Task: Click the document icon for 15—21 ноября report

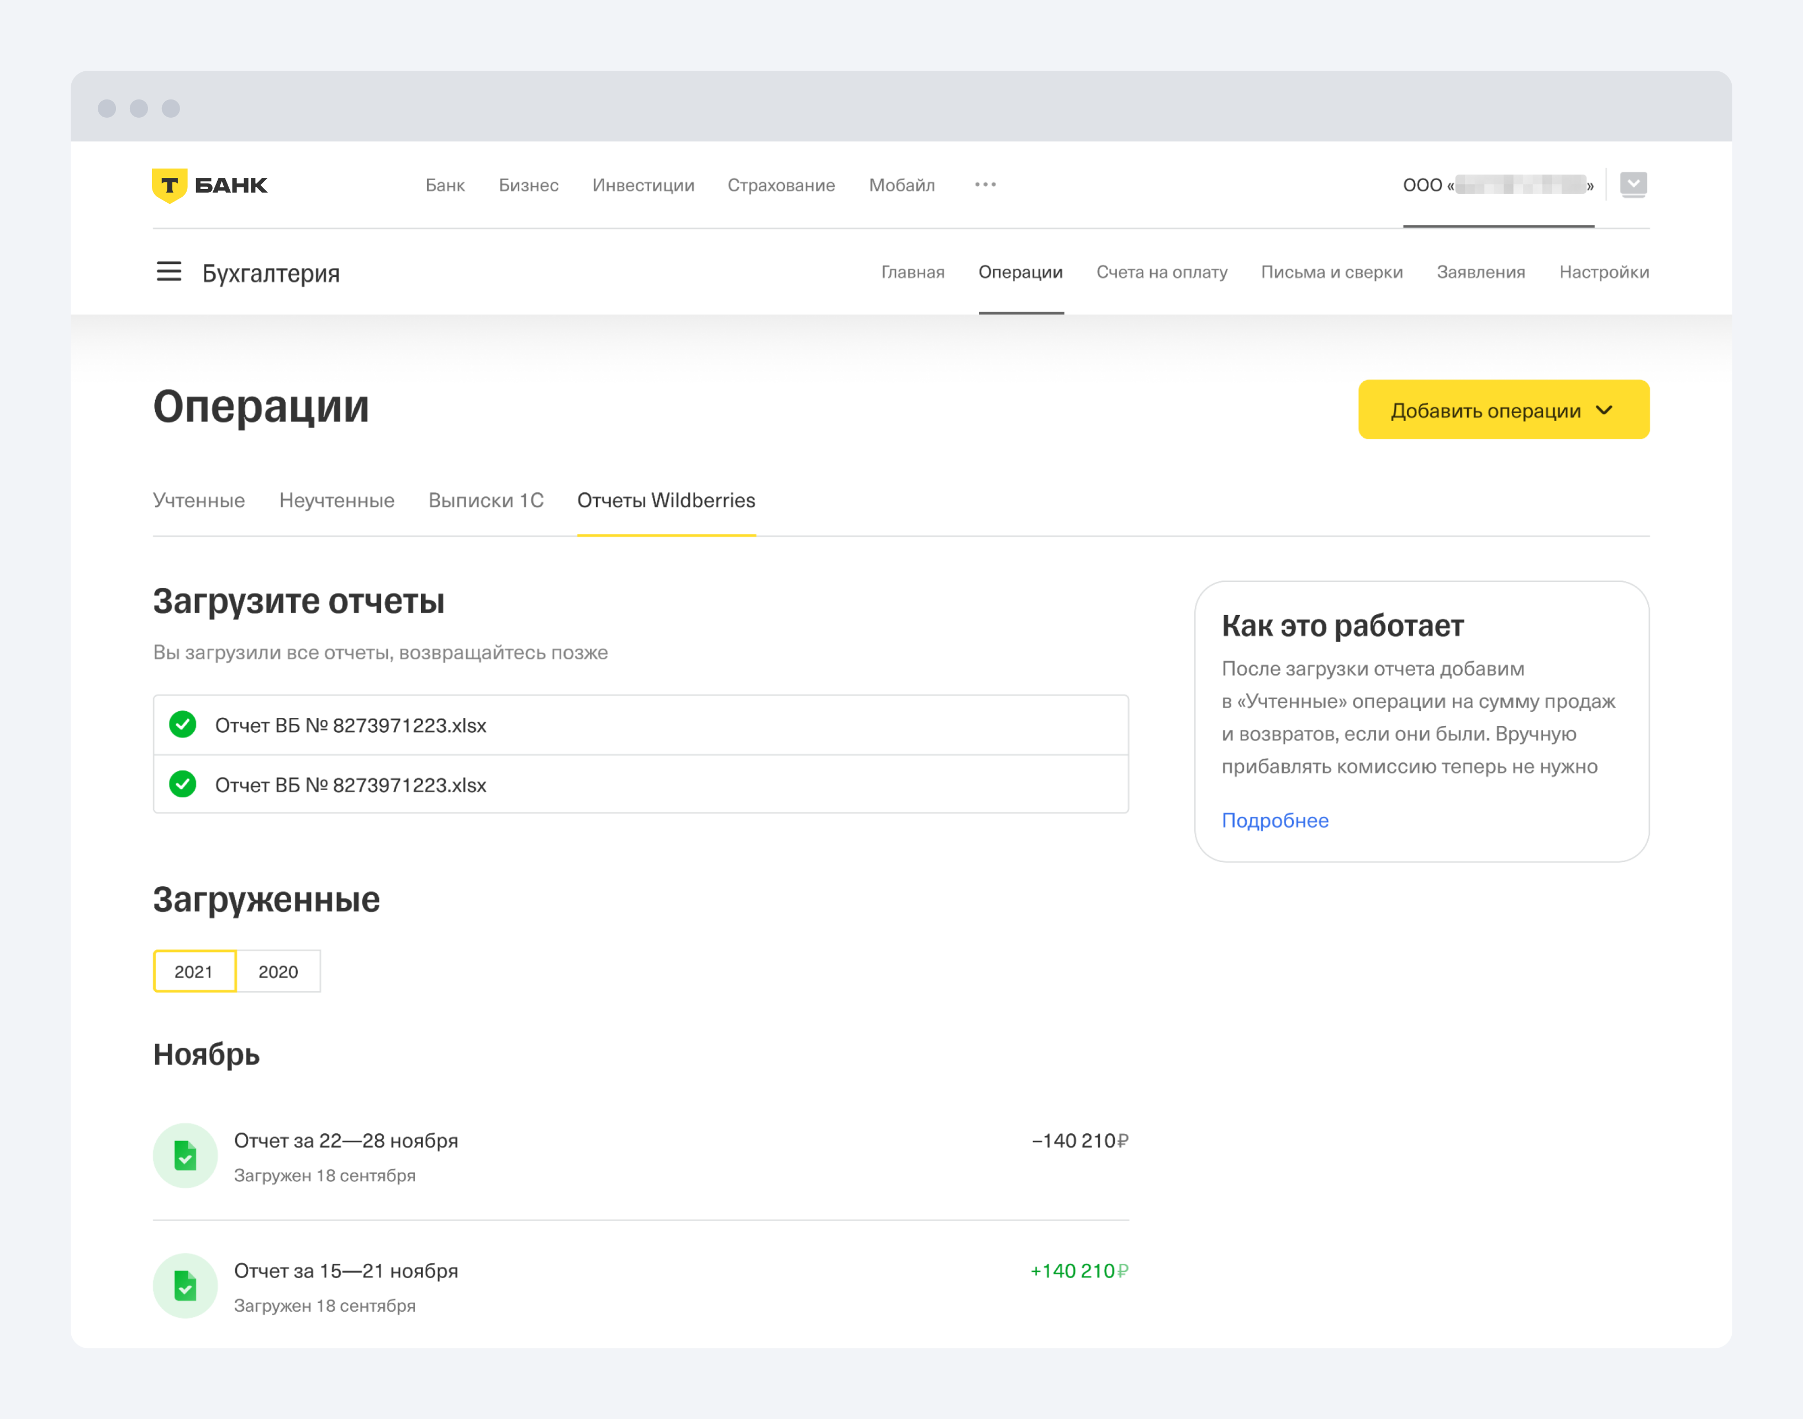Action: click(185, 1285)
